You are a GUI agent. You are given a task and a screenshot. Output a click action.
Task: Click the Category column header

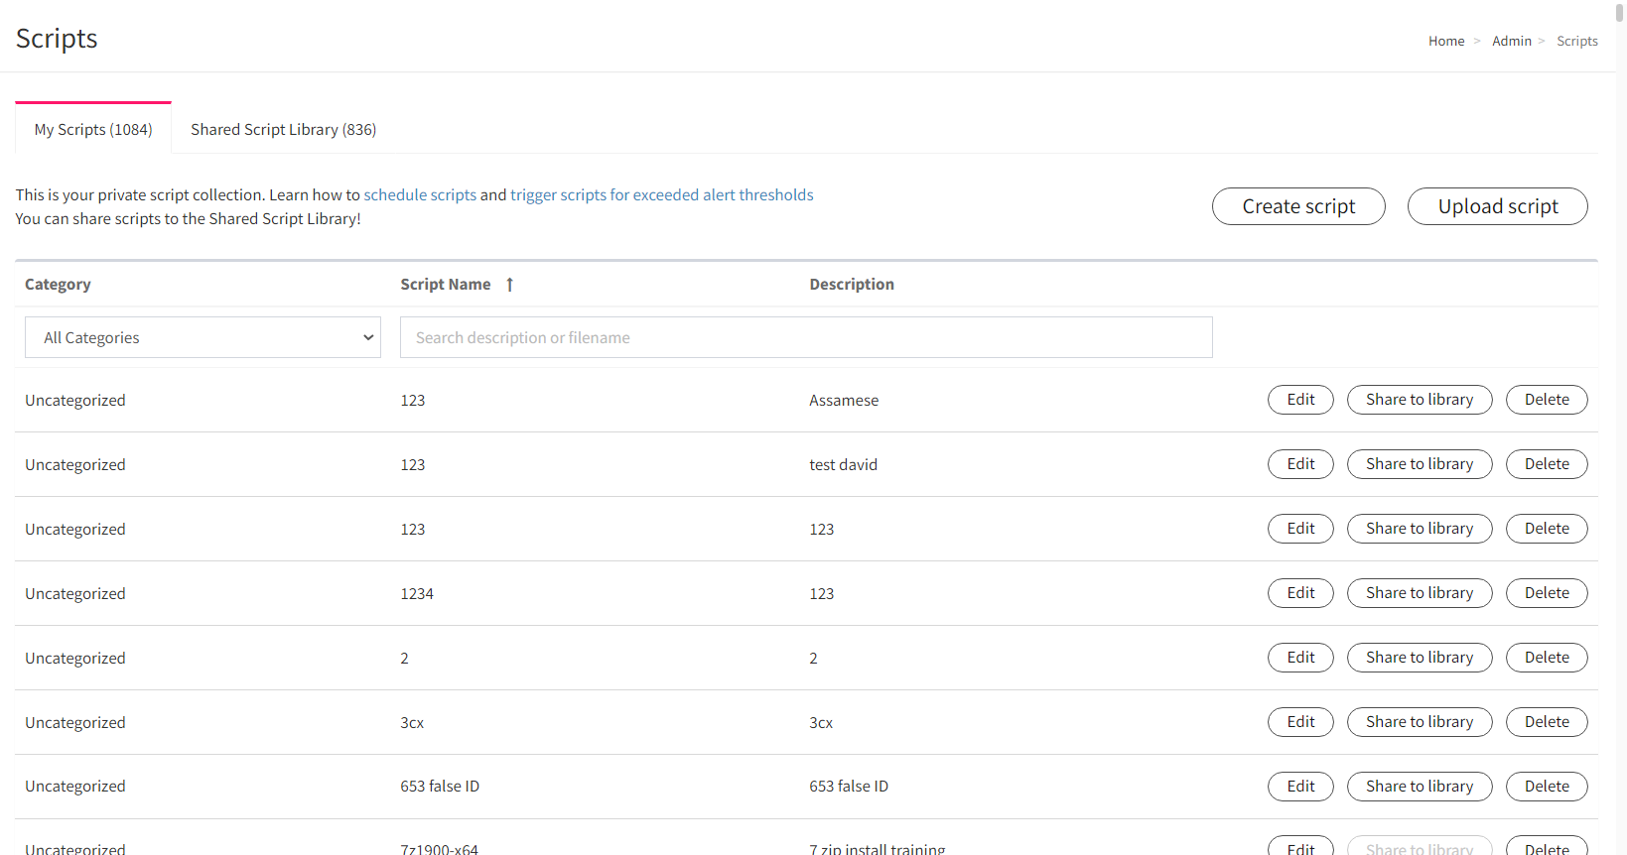[x=58, y=285]
